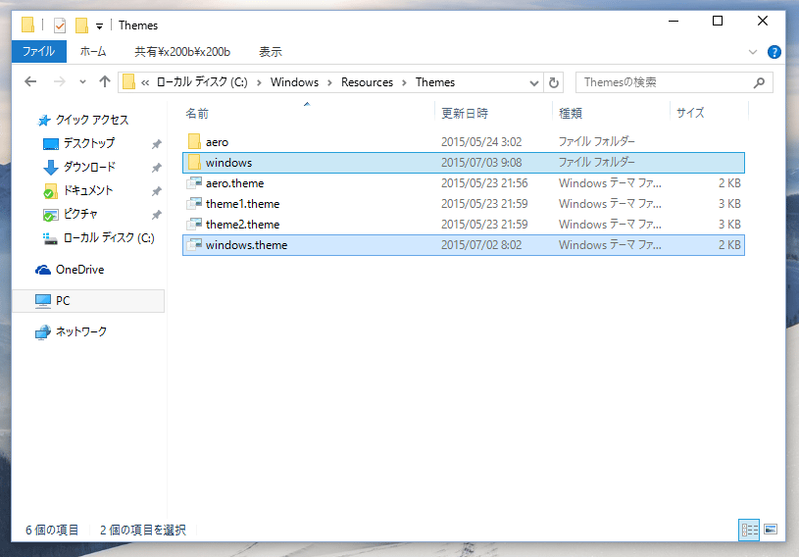Select theme1.theme file

point(464,204)
